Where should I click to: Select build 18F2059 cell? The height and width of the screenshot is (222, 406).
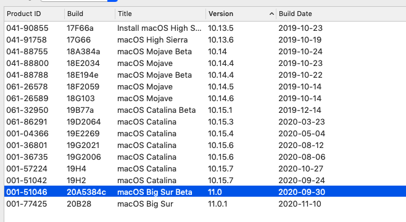(x=83, y=87)
